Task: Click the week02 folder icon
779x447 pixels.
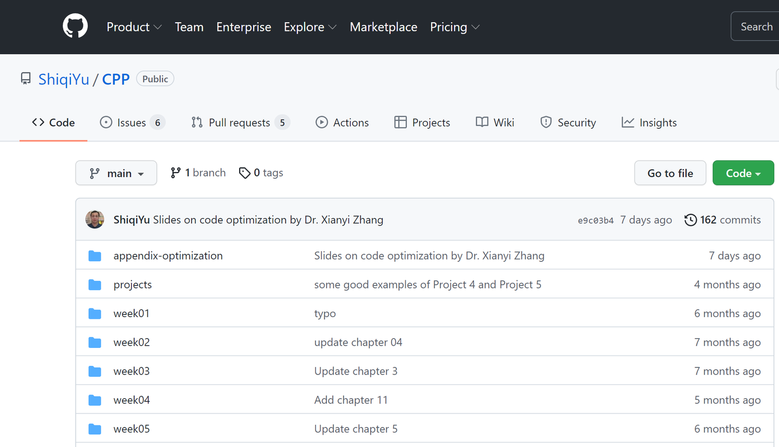Action: click(x=95, y=342)
